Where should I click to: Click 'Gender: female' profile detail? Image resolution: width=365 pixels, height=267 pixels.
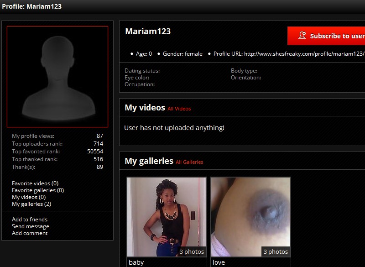(182, 54)
